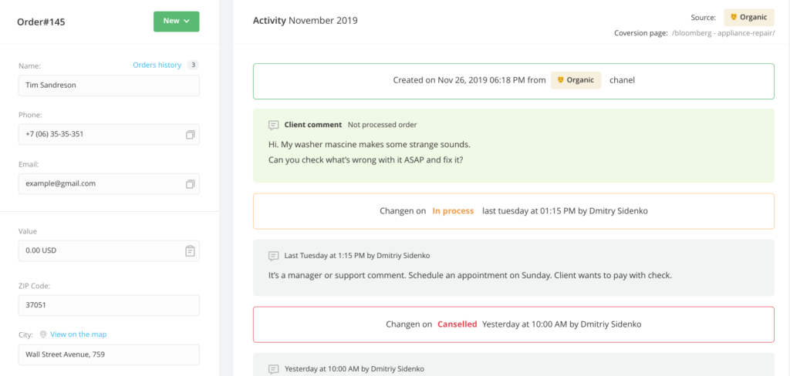The height and width of the screenshot is (376, 790).
Task: Click the Cancelled status label
Action: pos(457,324)
